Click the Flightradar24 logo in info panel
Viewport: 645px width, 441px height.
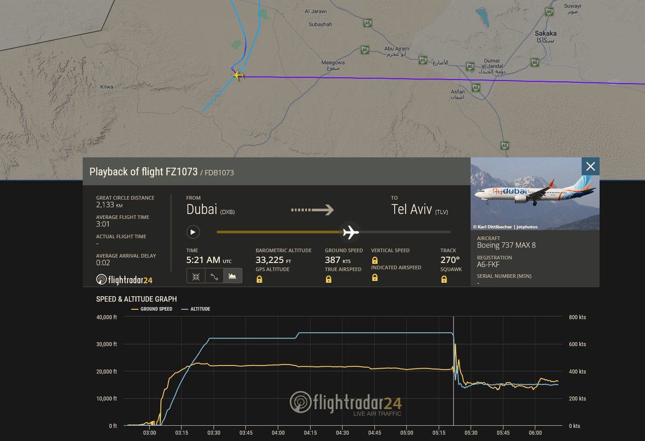124,280
